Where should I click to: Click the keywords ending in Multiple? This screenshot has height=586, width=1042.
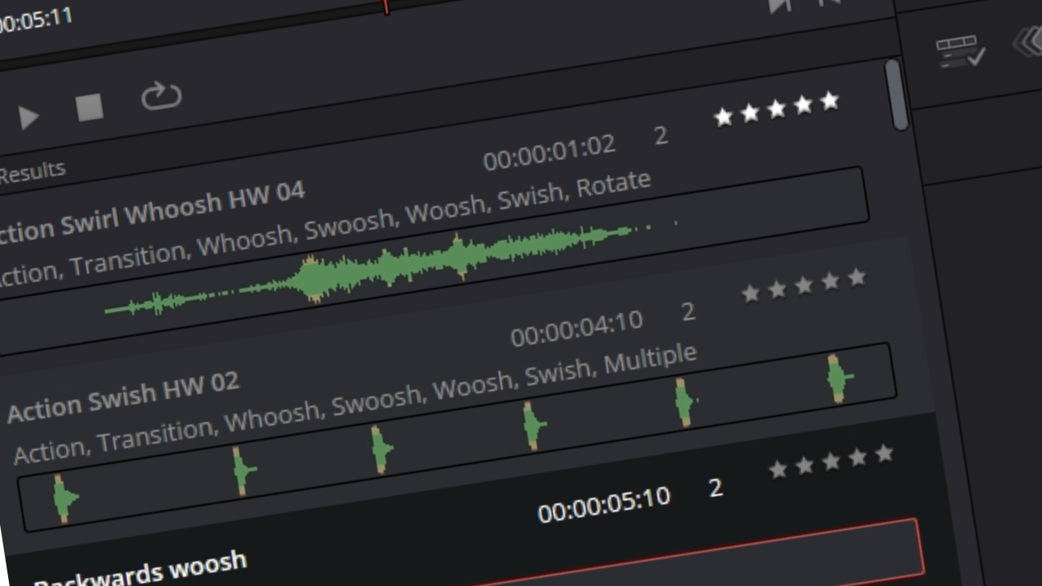pos(355,404)
